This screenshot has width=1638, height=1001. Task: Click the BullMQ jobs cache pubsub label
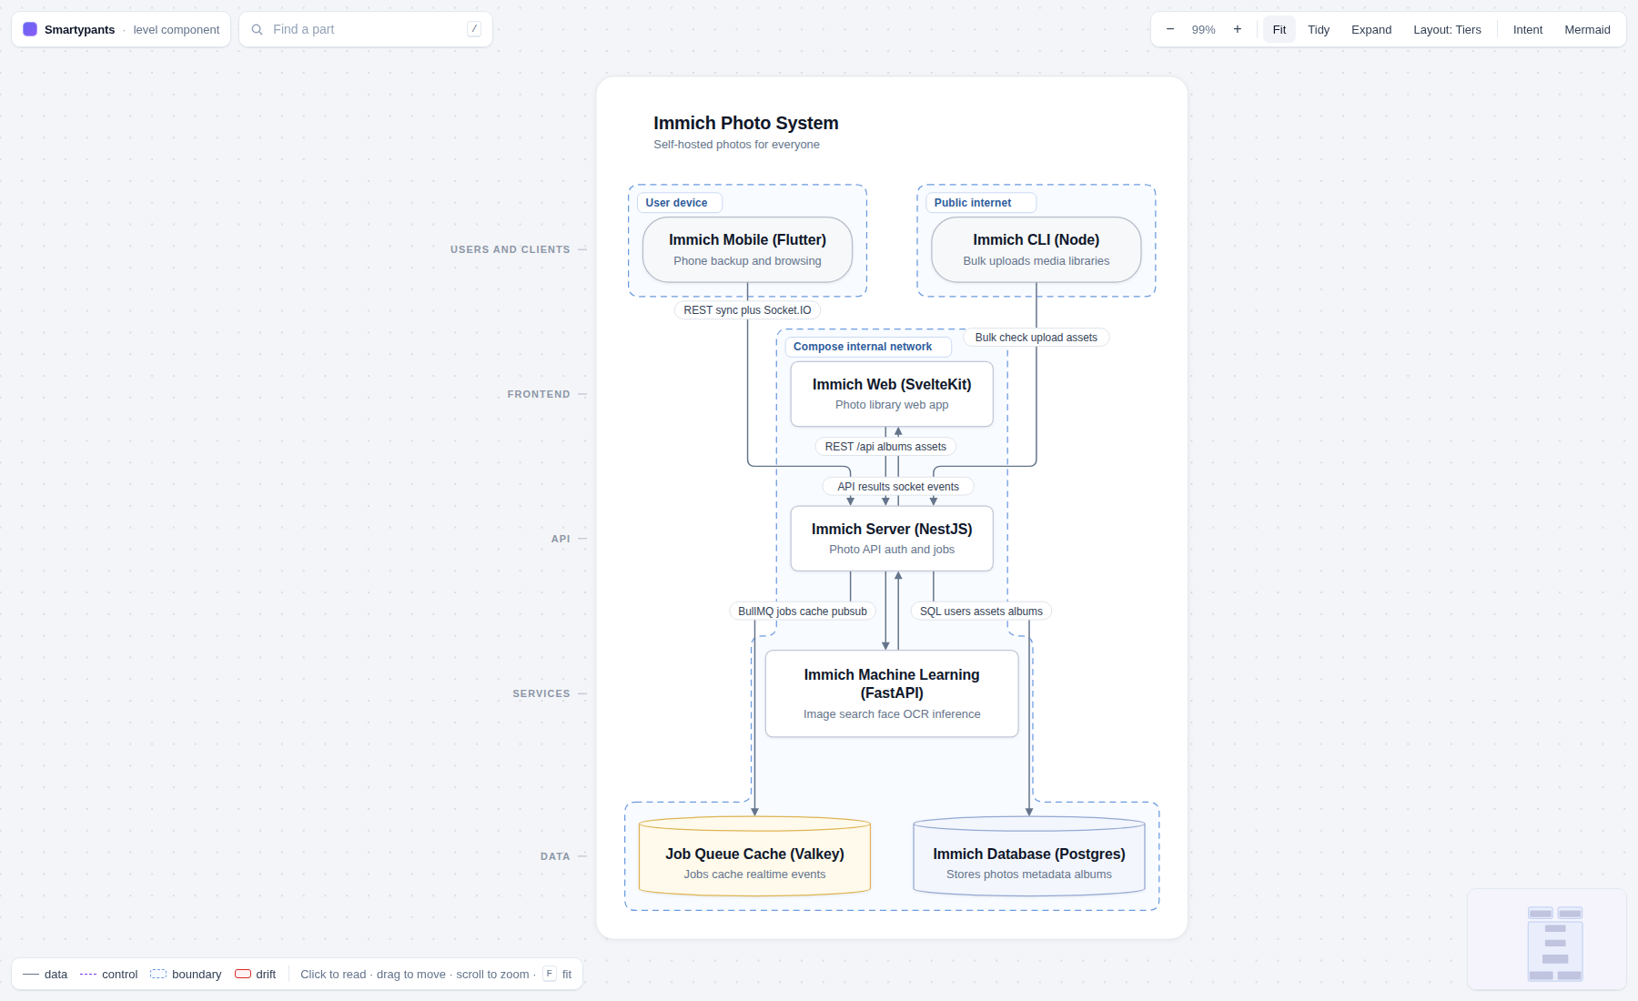(803, 612)
